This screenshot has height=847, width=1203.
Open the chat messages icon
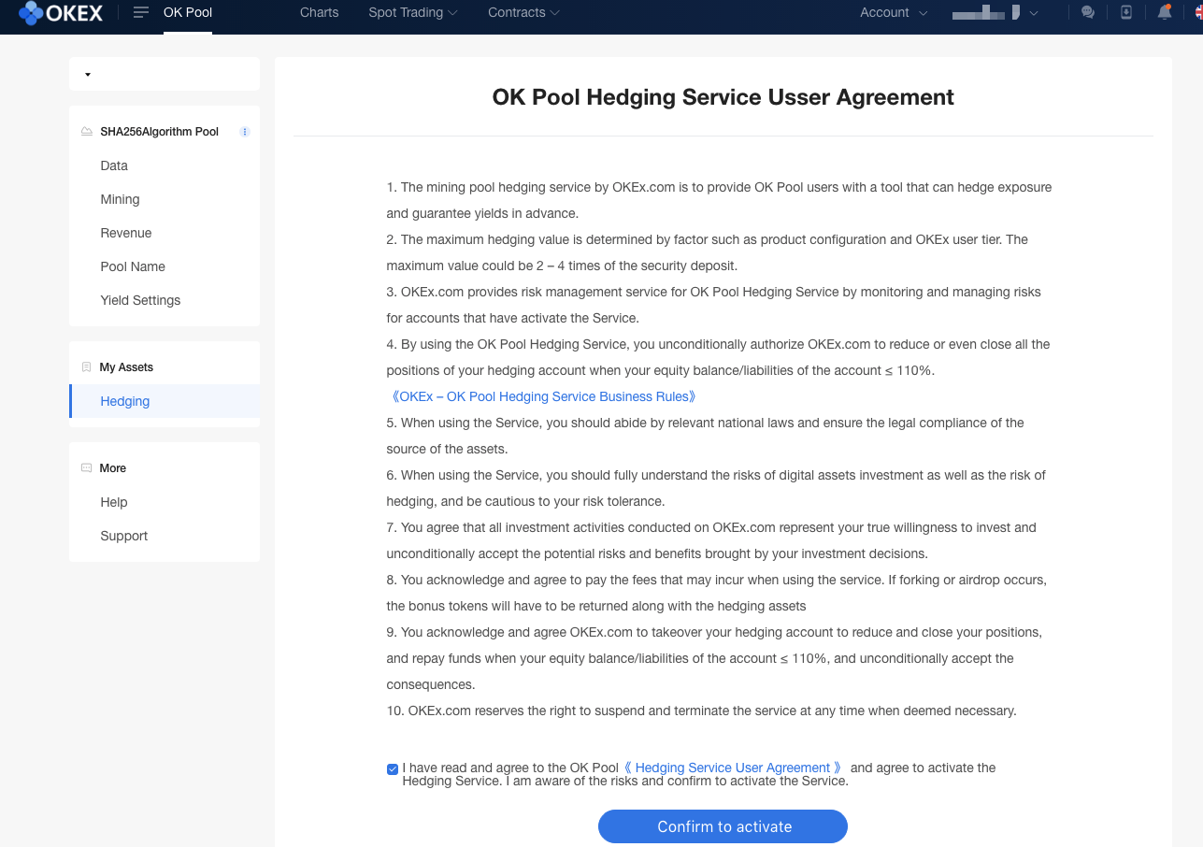click(x=1088, y=13)
